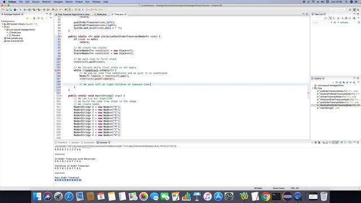Jump to main(String[]) in Outline
Viewport: 361px width, 203px height.
click(328, 108)
